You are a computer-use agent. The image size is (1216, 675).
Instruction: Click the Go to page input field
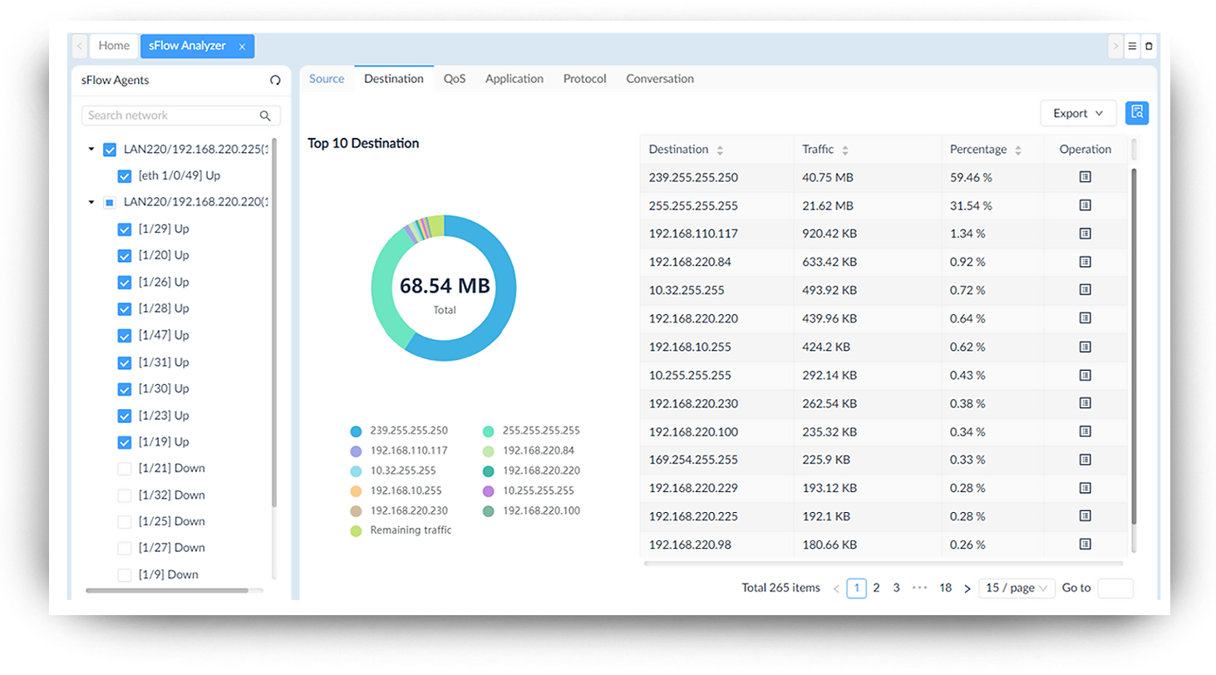[1115, 588]
